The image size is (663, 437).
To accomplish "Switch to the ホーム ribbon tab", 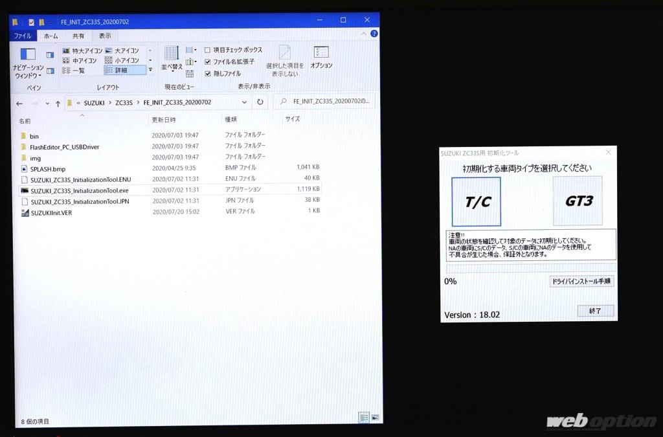I will pyautogui.click(x=51, y=36).
